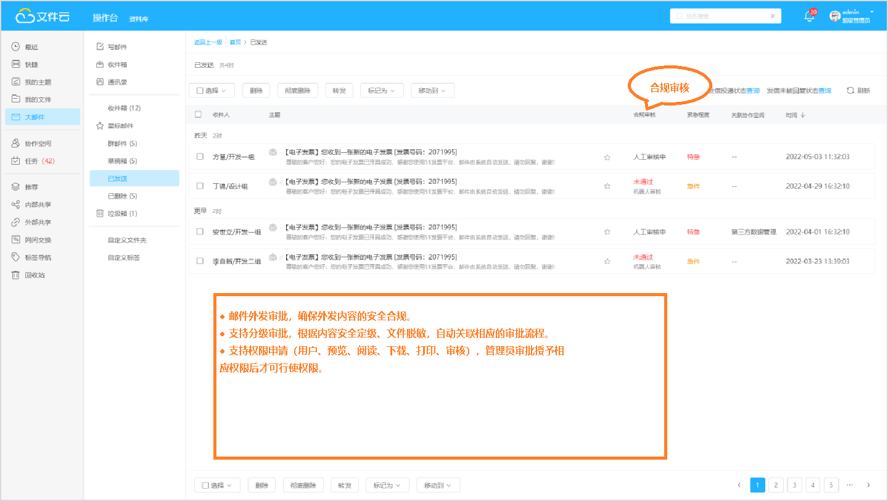Toggle the select-all checkbox in list header

click(x=198, y=114)
